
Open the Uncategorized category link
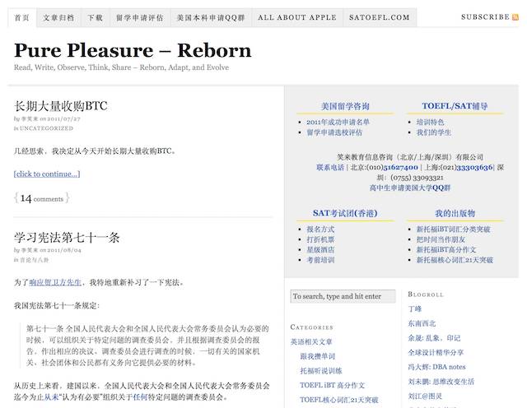(46, 128)
